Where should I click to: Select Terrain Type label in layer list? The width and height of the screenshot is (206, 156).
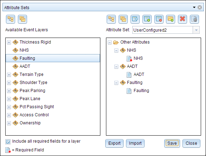click(x=31, y=74)
